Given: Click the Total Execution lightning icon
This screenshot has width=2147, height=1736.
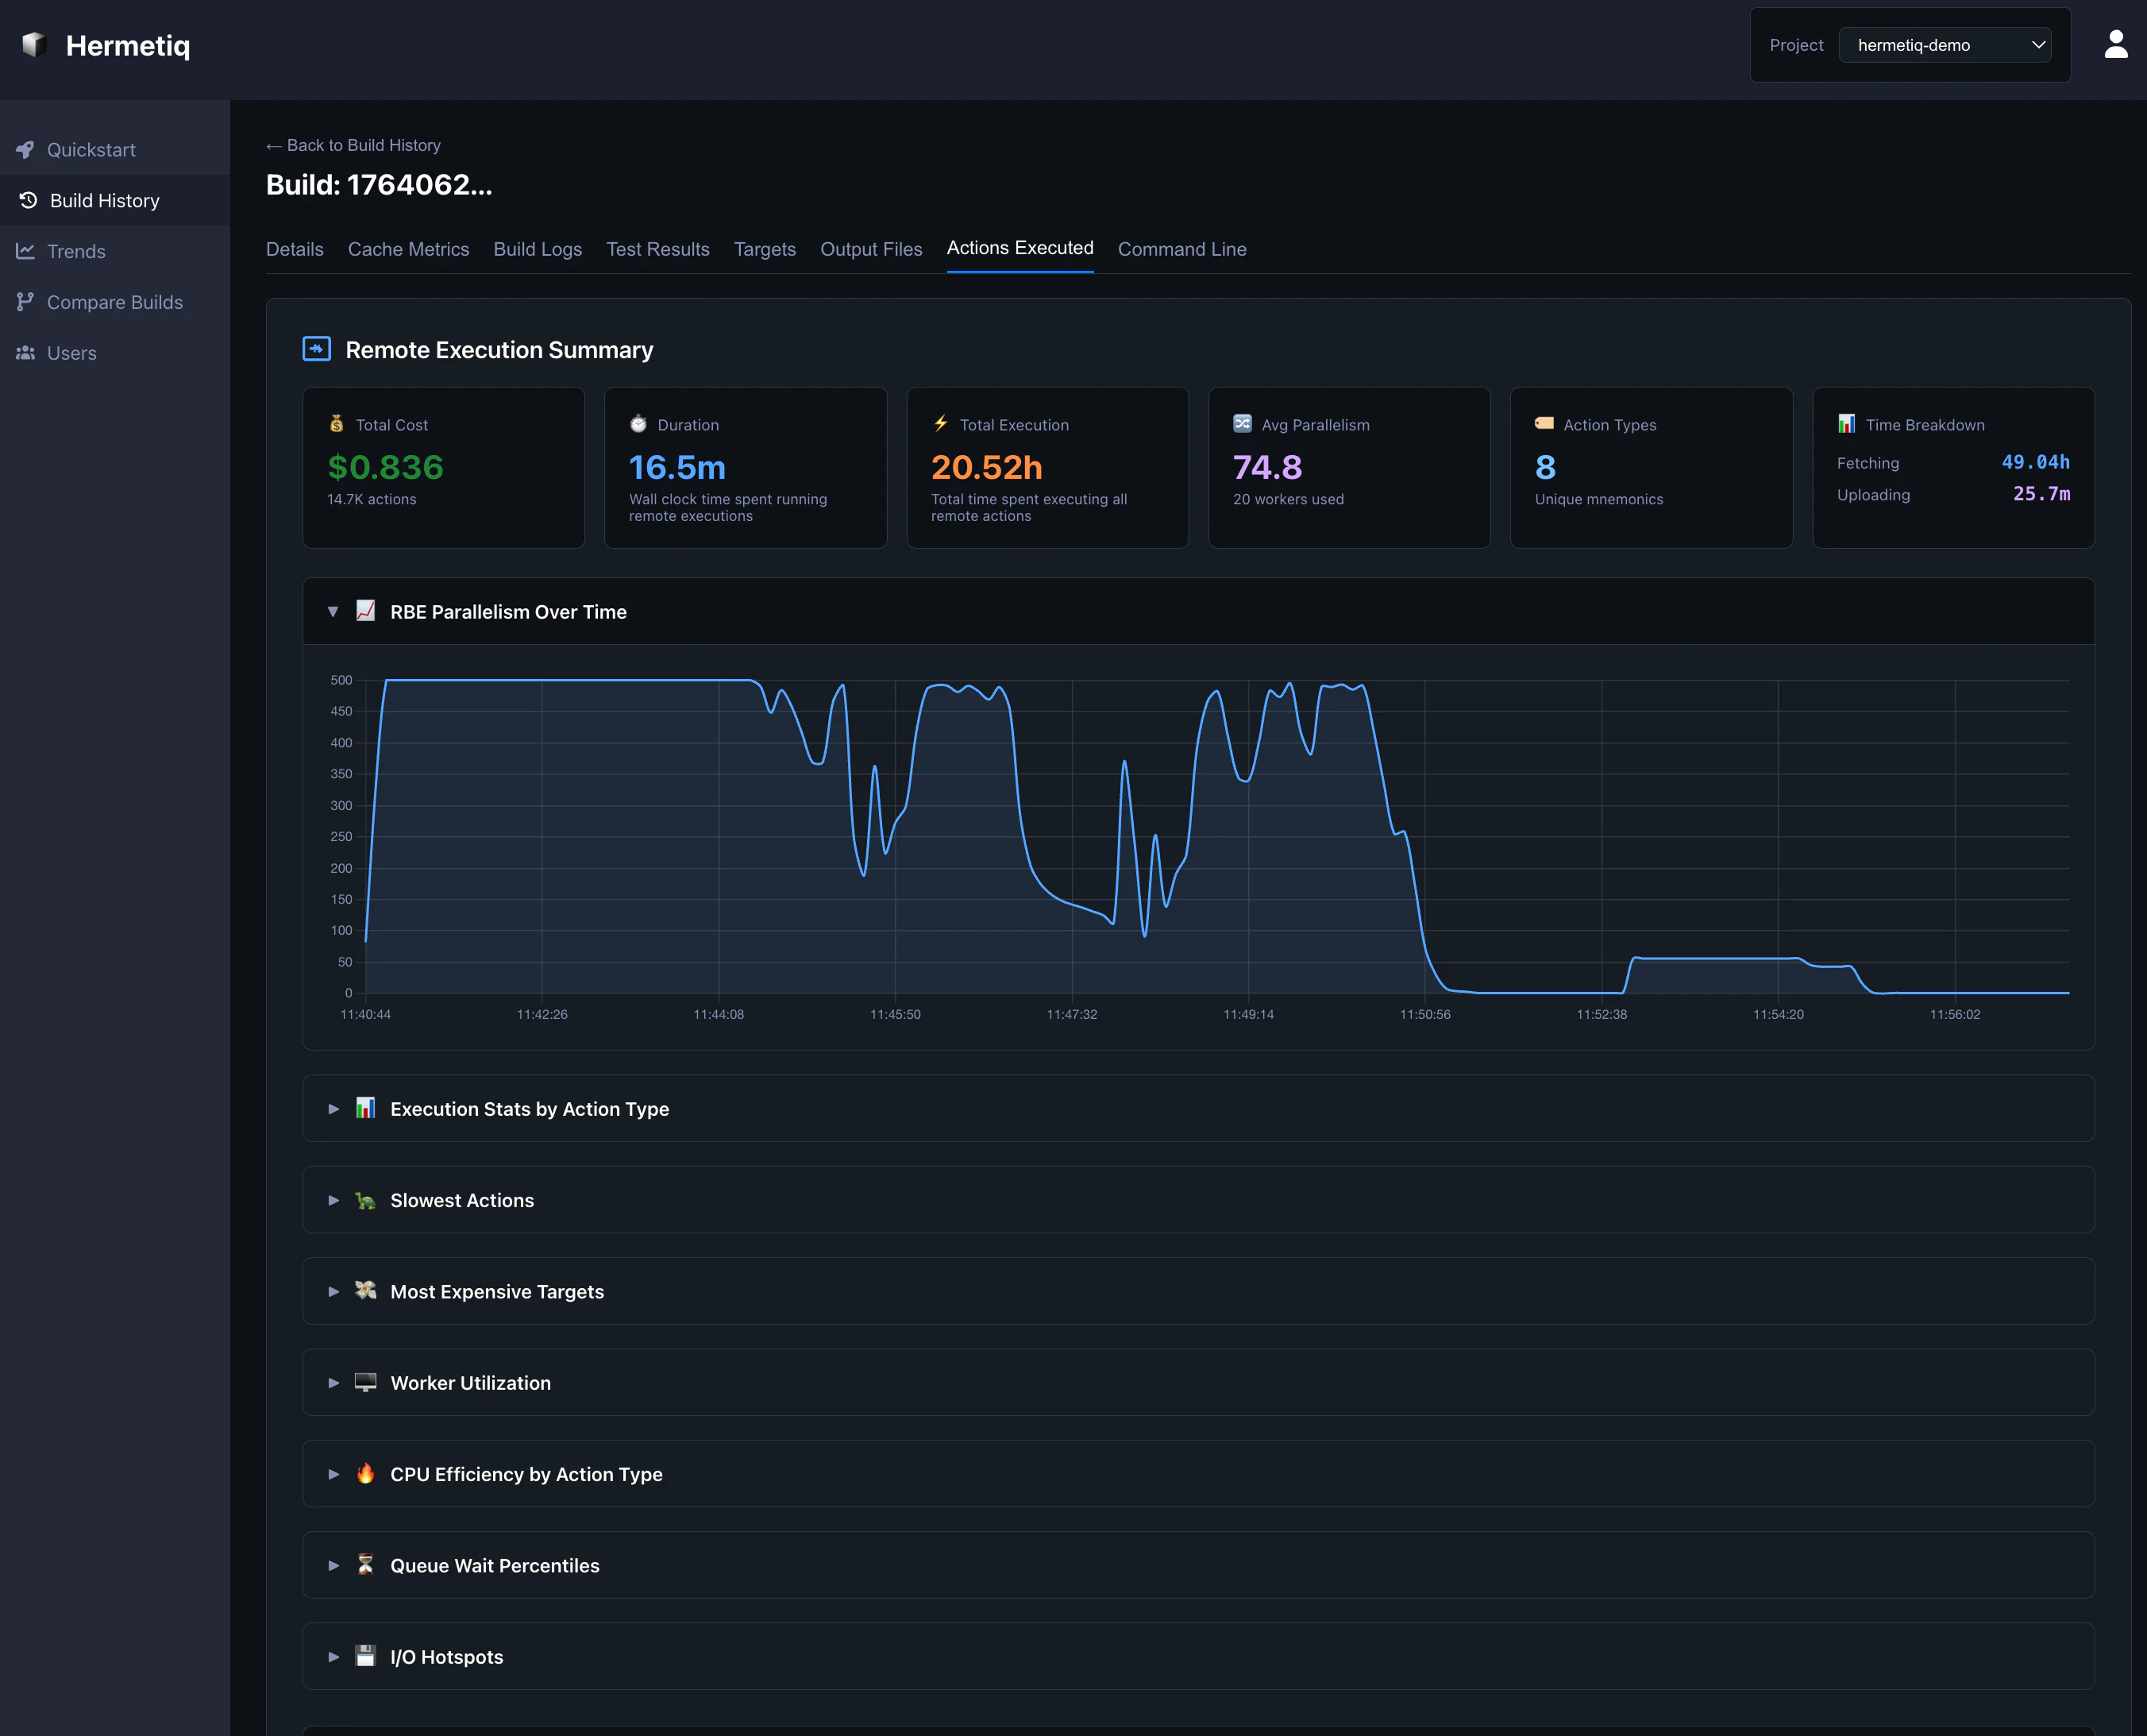Looking at the screenshot, I should pyautogui.click(x=941, y=424).
